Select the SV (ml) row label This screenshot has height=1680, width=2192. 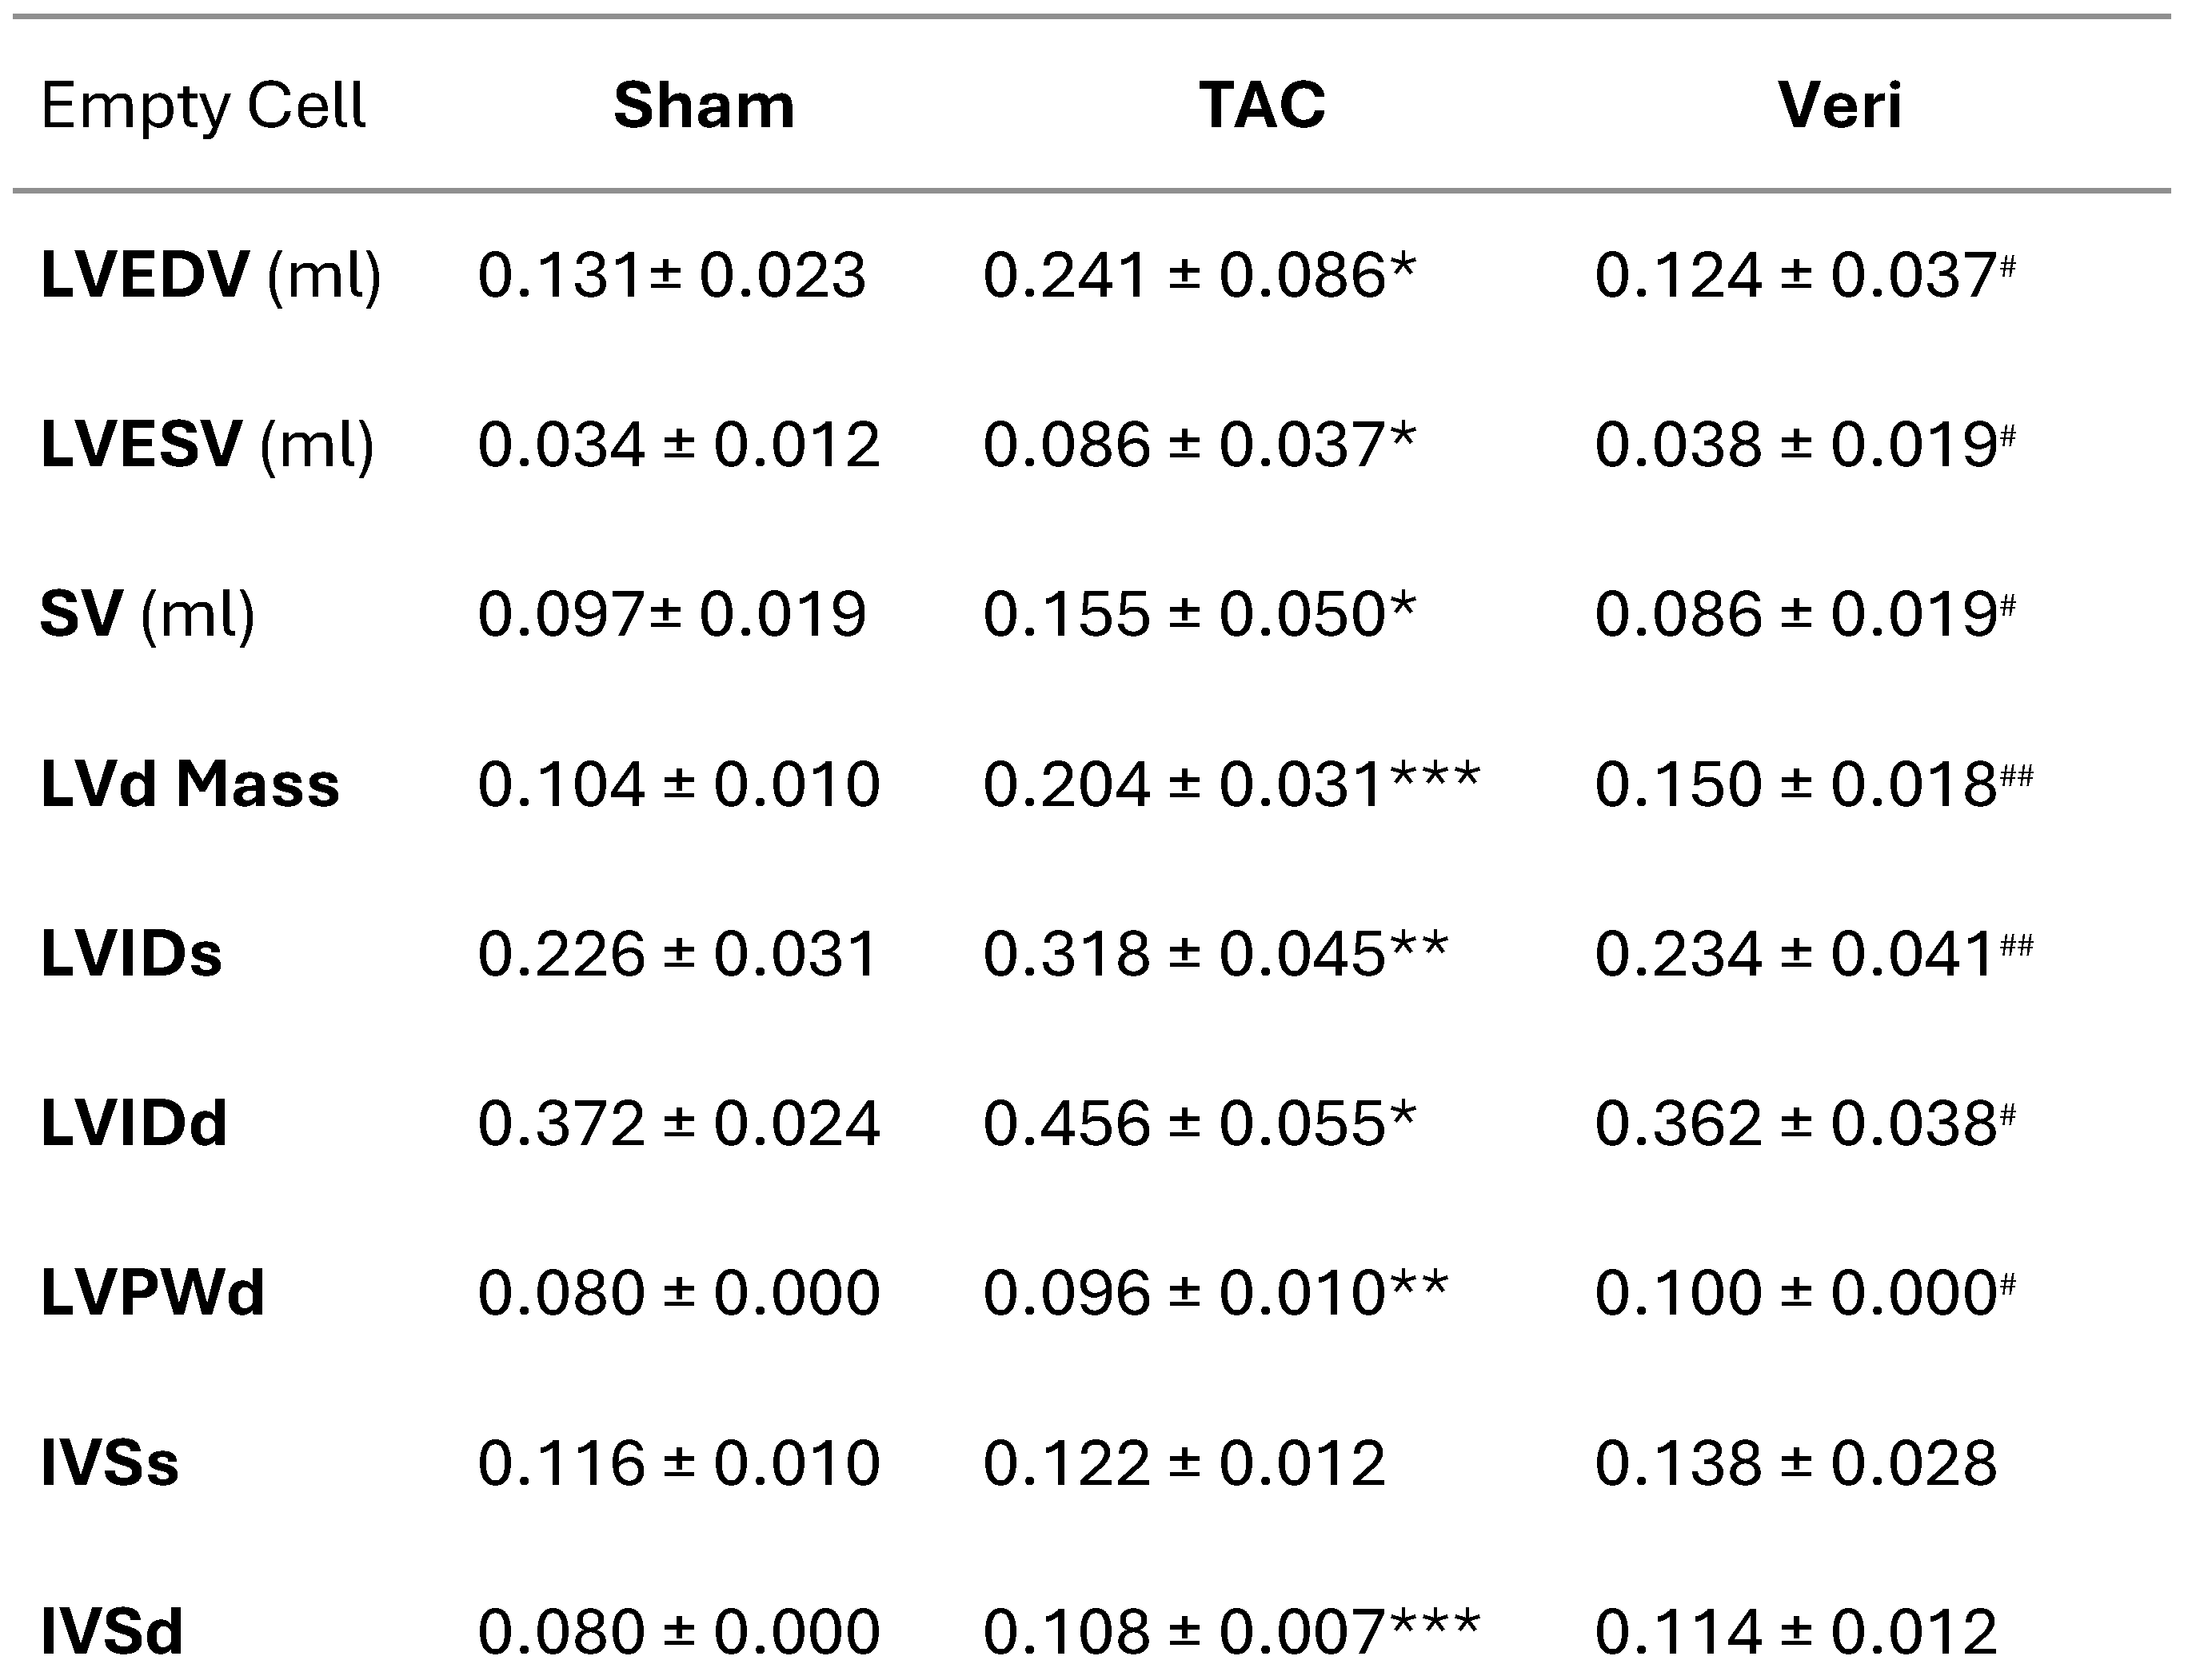[147, 614]
